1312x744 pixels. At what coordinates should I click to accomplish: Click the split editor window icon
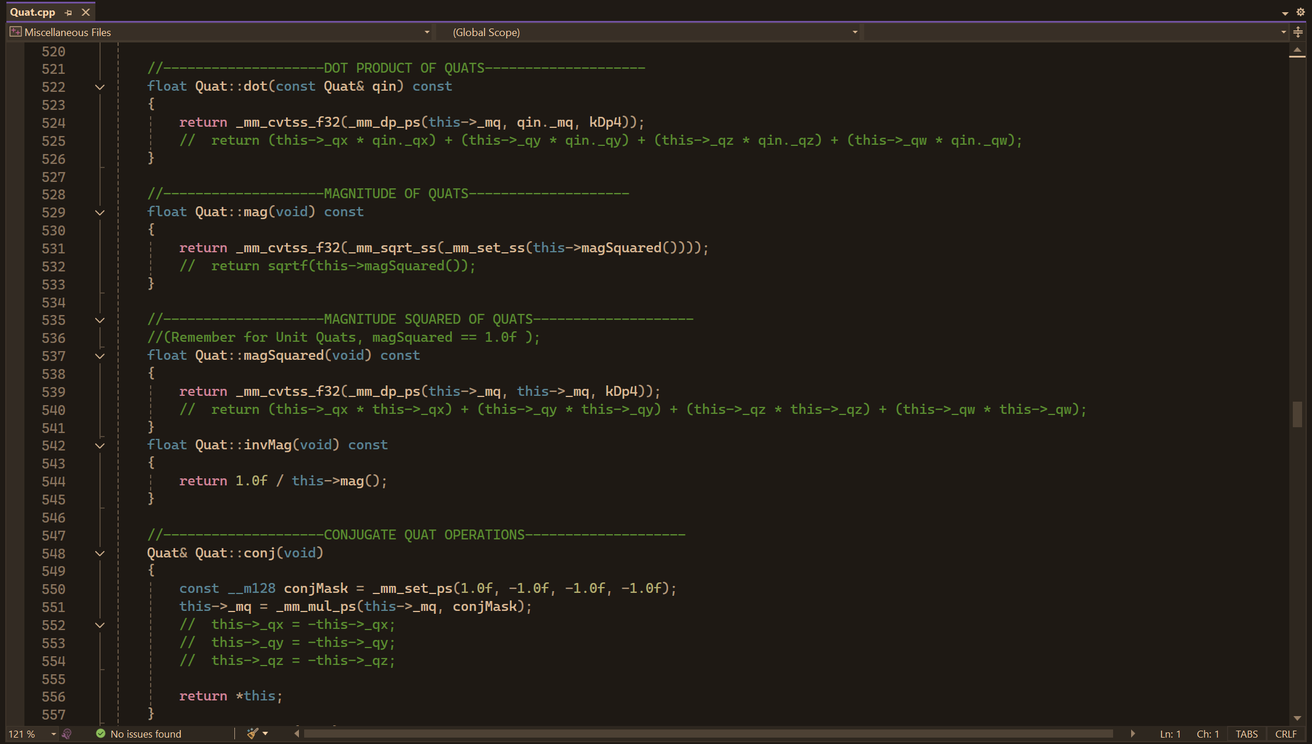[x=1298, y=33]
